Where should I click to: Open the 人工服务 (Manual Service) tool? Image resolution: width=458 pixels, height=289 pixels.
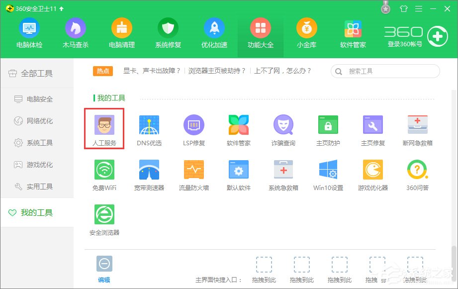104,128
